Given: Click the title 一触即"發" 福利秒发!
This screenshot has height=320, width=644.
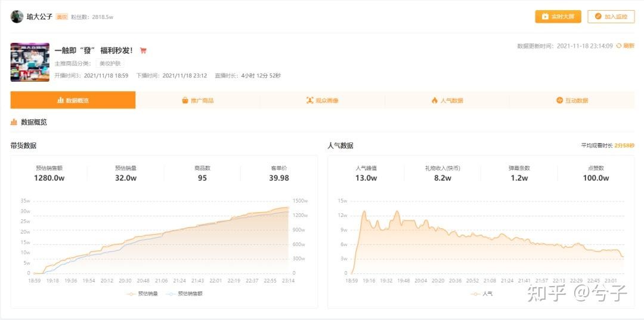Looking at the screenshot, I should tap(94, 51).
